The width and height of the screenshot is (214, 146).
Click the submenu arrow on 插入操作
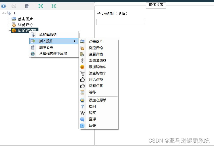click(75, 41)
